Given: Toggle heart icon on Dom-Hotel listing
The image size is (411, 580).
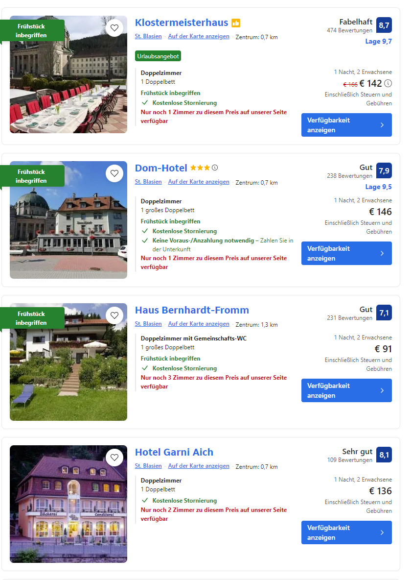Looking at the screenshot, I should (114, 173).
